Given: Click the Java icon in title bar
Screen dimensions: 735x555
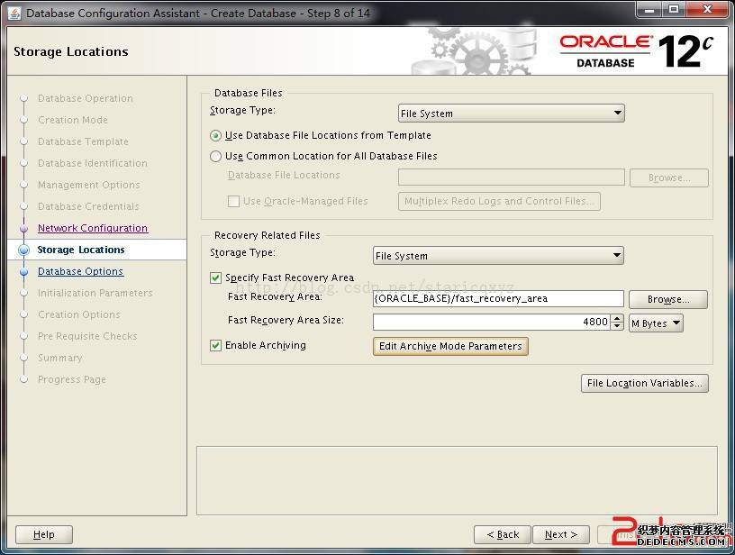Looking at the screenshot, I should point(14,13).
